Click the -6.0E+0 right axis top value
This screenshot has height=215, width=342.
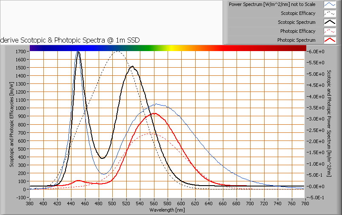(316, 52)
